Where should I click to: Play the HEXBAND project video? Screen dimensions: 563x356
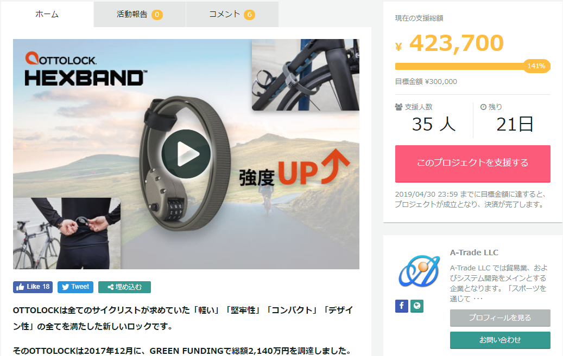tap(186, 154)
